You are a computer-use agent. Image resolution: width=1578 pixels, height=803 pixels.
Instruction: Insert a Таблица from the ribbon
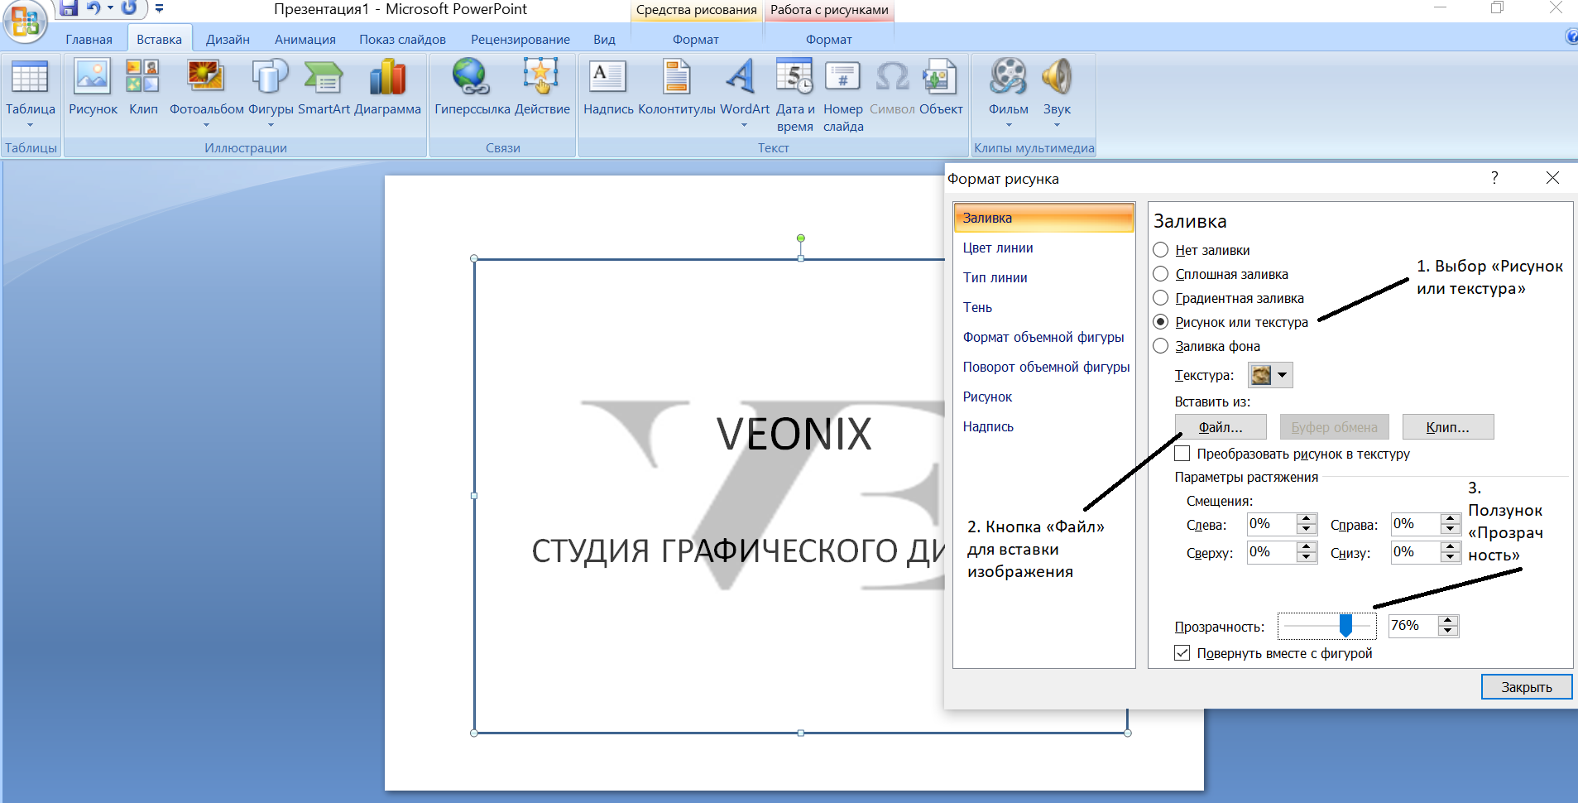tap(30, 94)
